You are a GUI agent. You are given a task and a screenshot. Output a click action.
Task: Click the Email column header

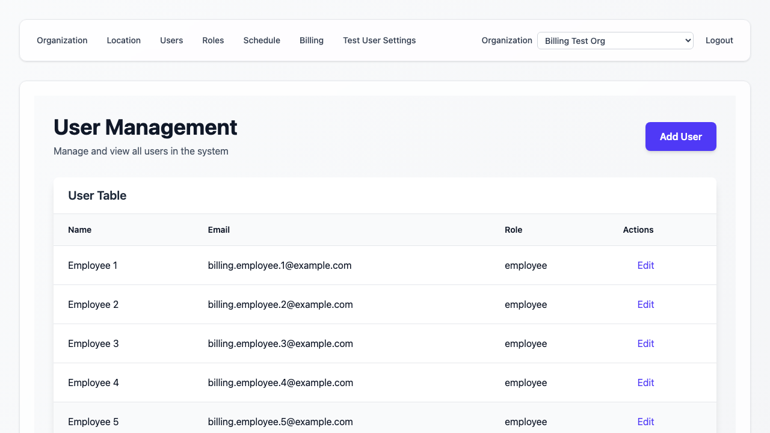click(218, 230)
